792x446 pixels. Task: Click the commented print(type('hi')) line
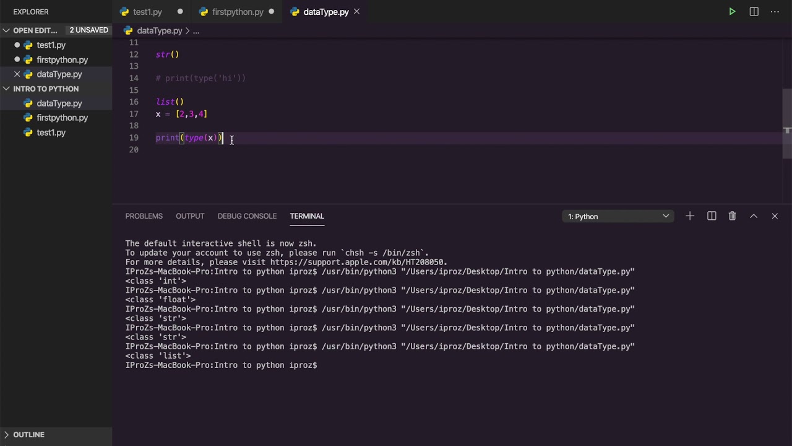[x=200, y=78]
